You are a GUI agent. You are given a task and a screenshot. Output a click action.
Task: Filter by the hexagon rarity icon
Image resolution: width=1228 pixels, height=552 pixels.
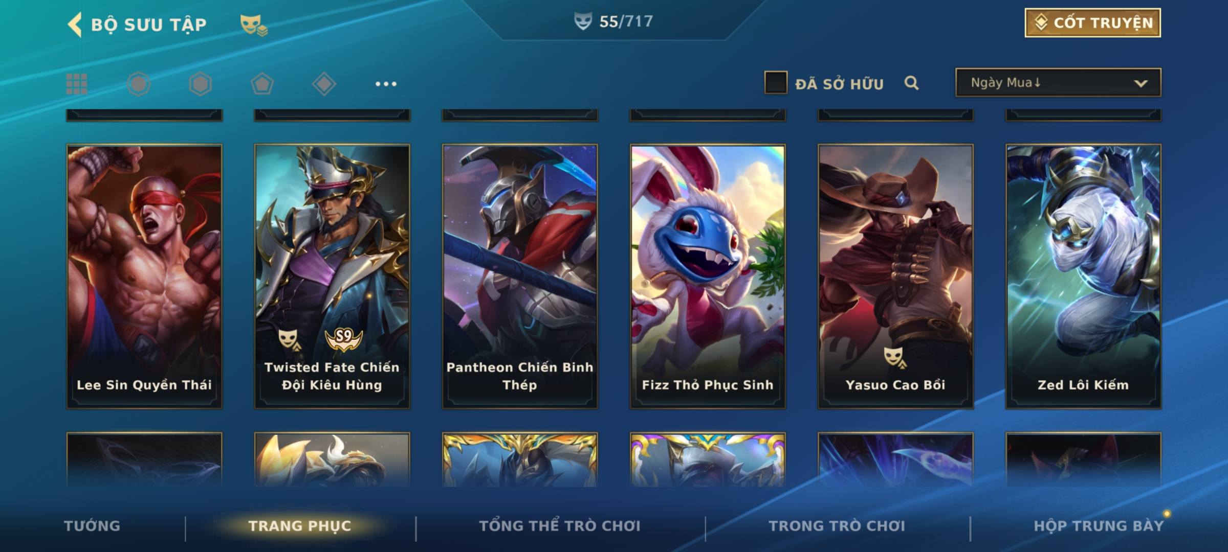click(x=200, y=84)
